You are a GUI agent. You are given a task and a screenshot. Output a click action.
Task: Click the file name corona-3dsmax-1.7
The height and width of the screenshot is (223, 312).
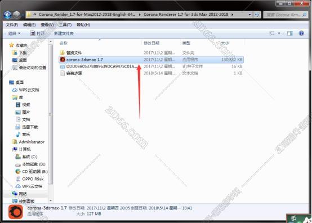click(84, 60)
